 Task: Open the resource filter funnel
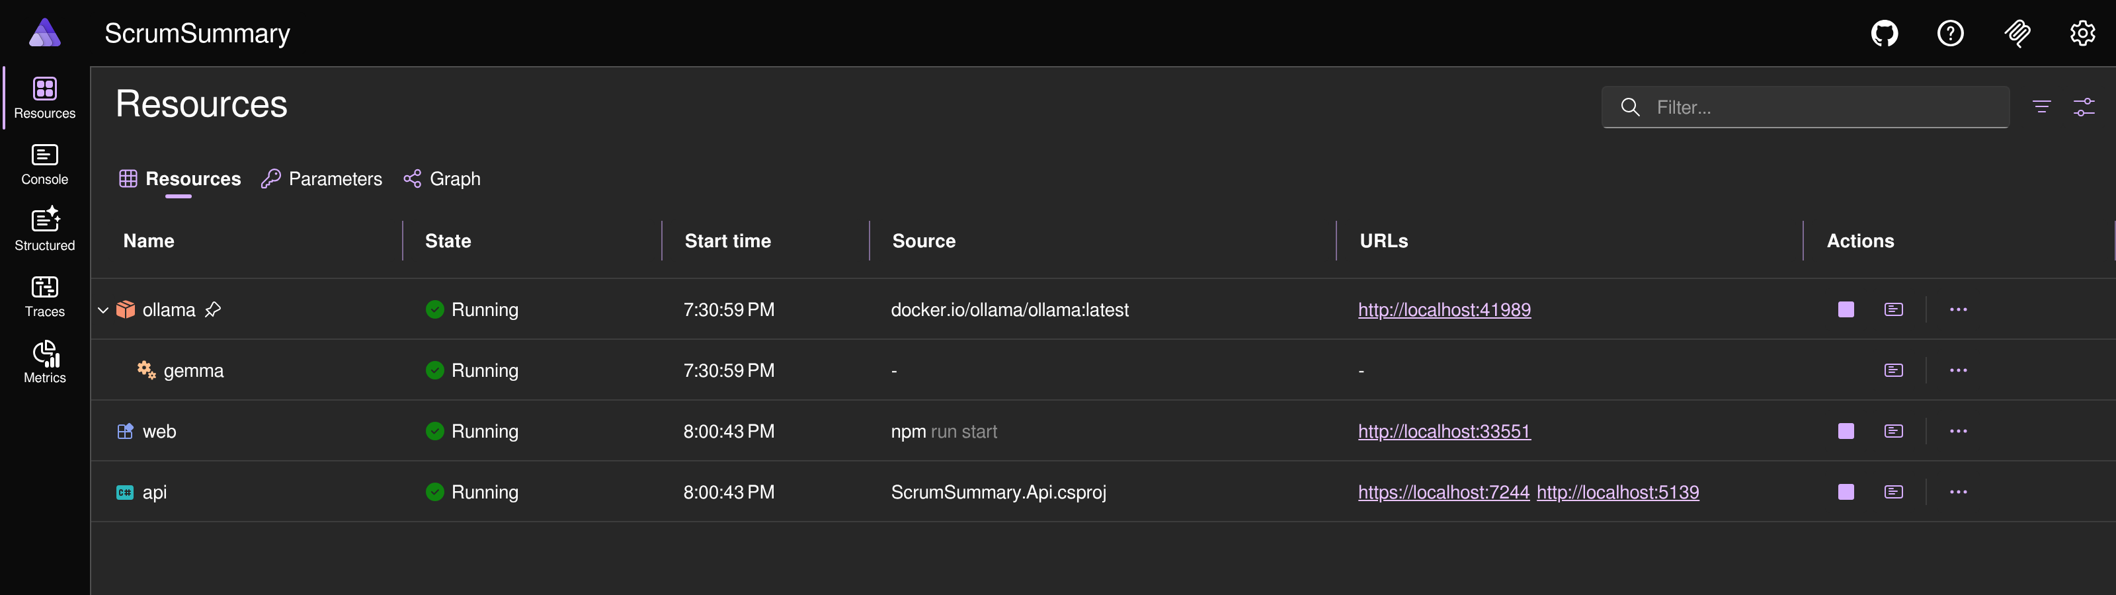(2042, 107)
